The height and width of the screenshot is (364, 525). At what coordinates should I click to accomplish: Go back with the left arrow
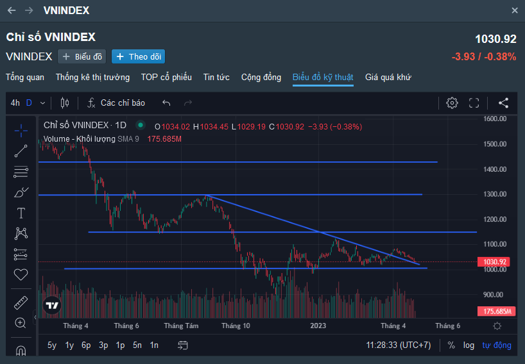(12, 10)
